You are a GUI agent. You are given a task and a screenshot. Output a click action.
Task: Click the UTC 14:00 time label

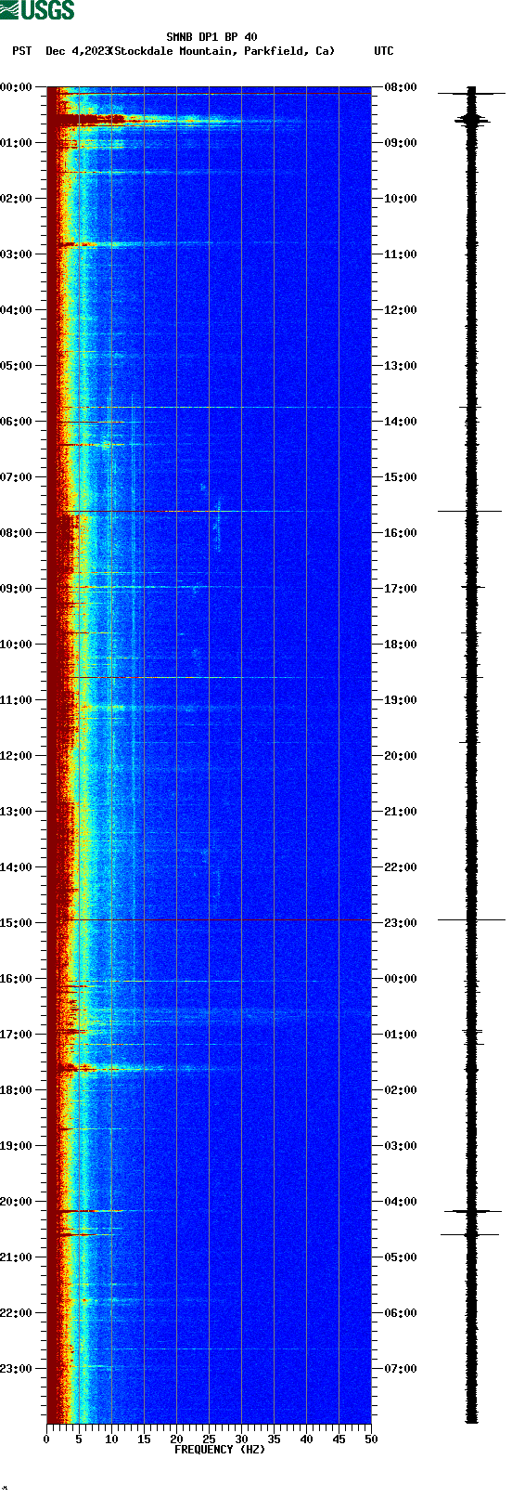[400, 422]
